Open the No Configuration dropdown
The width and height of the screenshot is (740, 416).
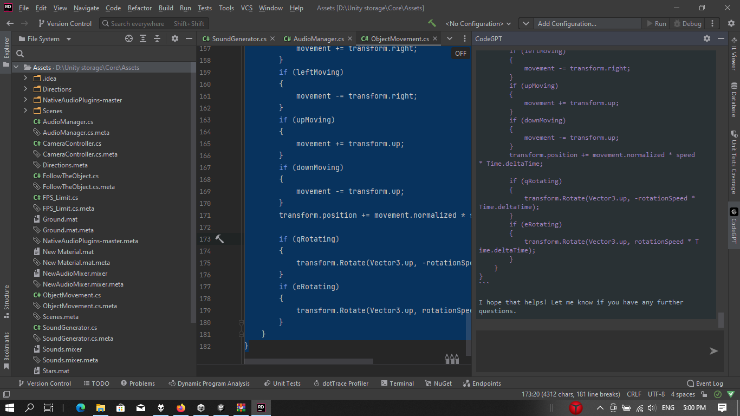click(x=478, y=24)
